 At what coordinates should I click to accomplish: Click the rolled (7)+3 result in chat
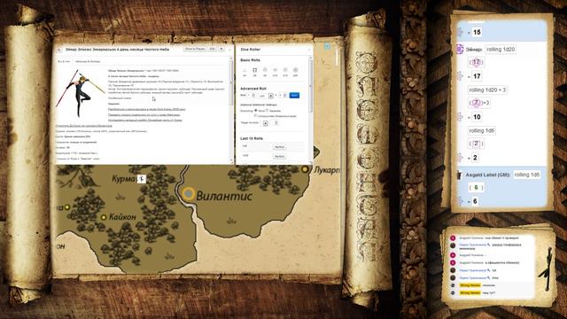point(479,103)
